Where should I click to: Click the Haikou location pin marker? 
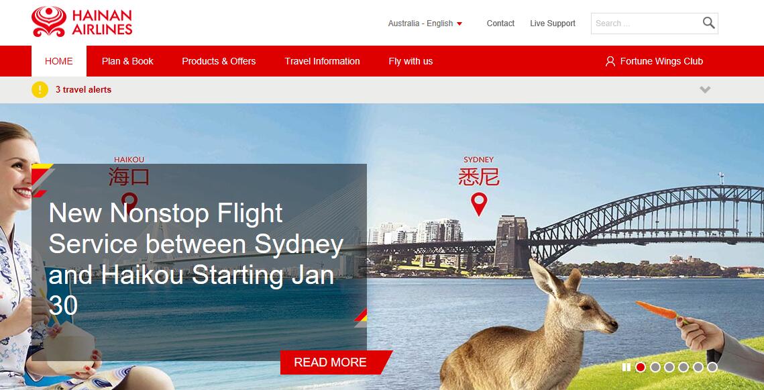tap(129, 199)
